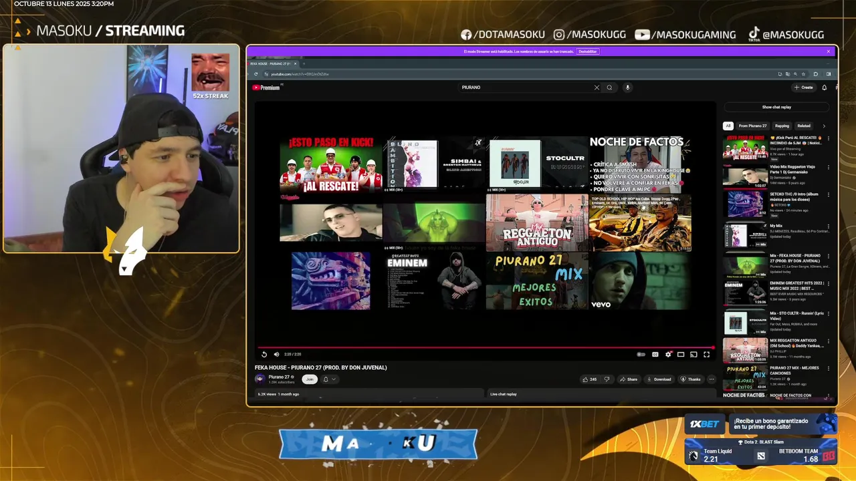Click the 1XBET banner logo
Screen dimensions: 856x481
(704, 424)
